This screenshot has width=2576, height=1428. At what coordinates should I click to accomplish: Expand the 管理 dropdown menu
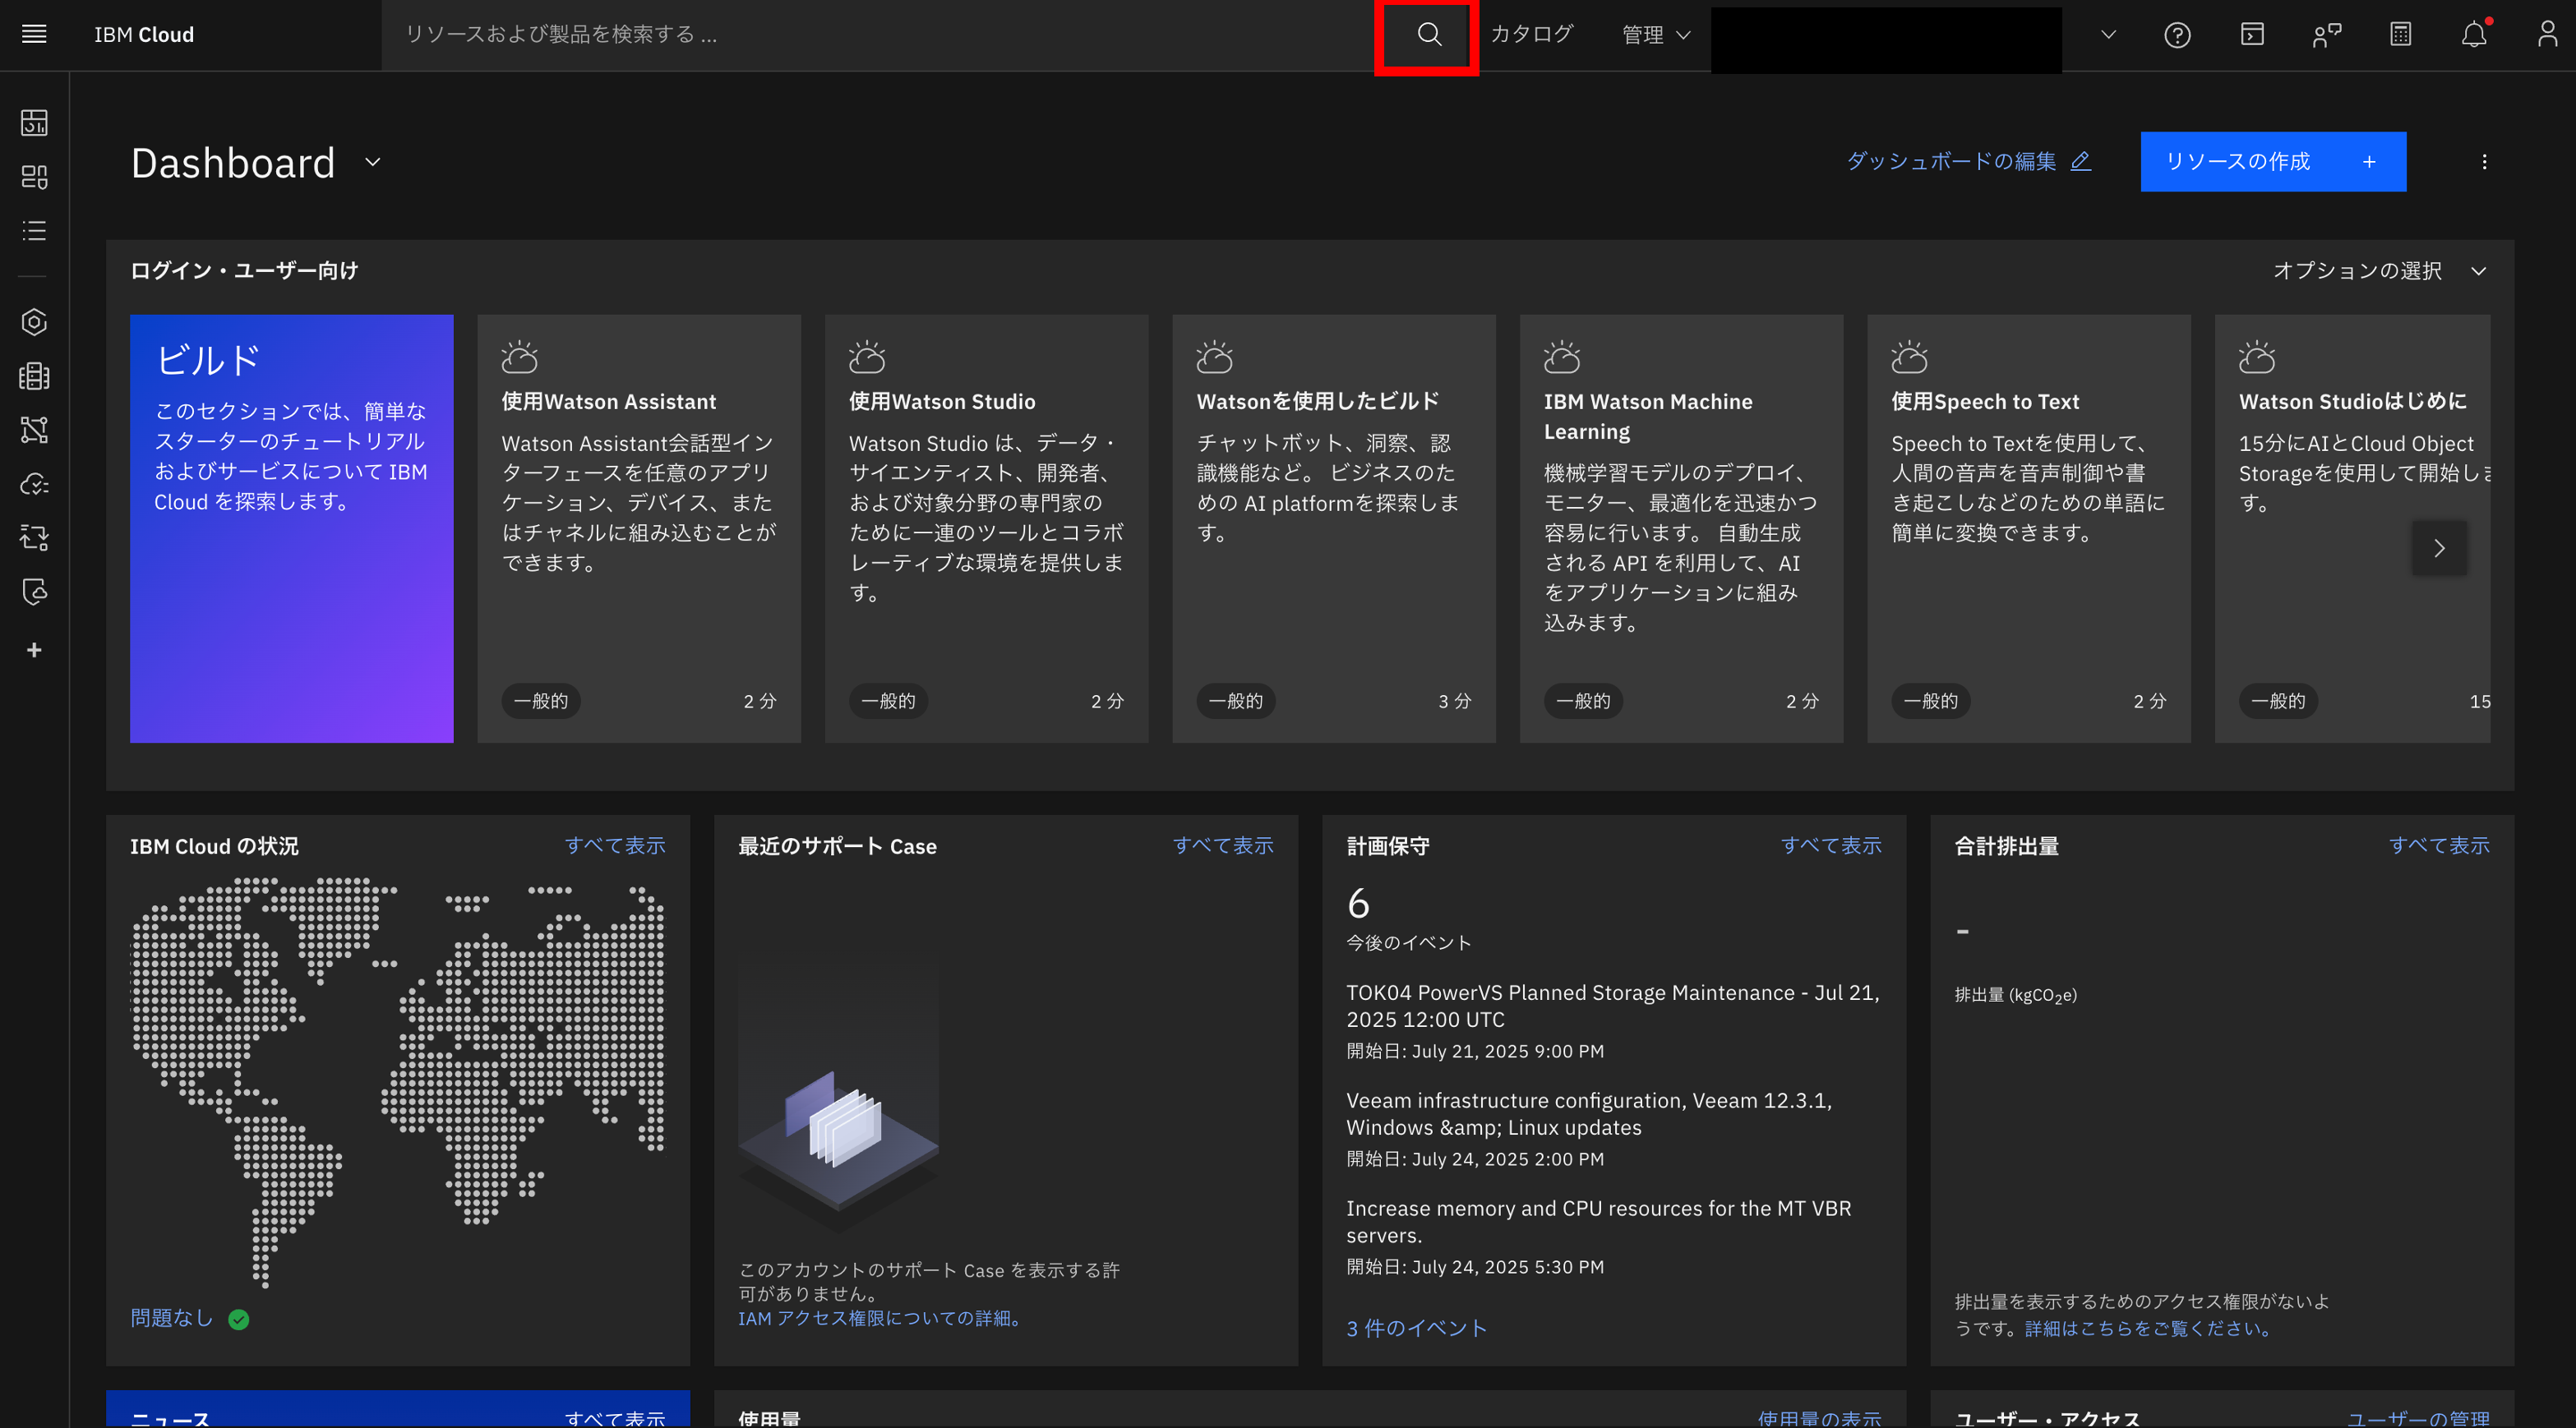(x=1656, y=35)
